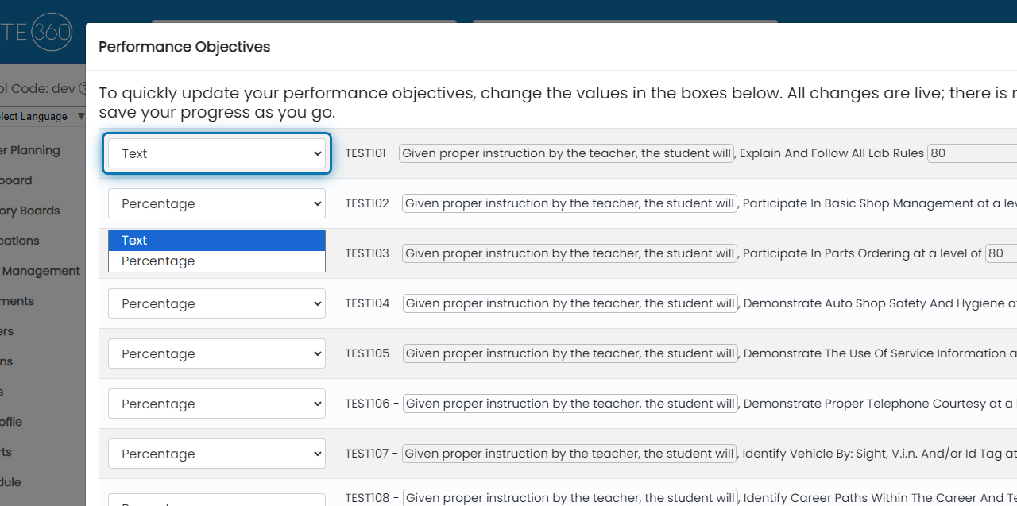The image size is (1017, 506).
Task: Choose the Percentage option in the open list
Action: tap(216, 261)
